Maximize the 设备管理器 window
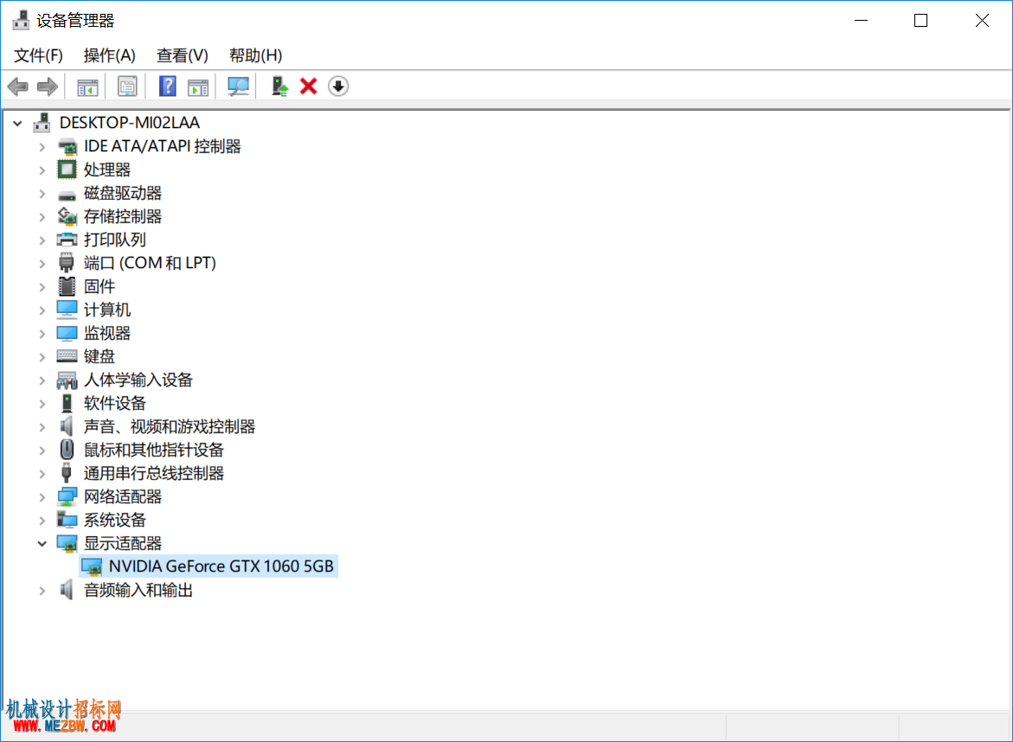1013x742 pixels. (920, 21)
